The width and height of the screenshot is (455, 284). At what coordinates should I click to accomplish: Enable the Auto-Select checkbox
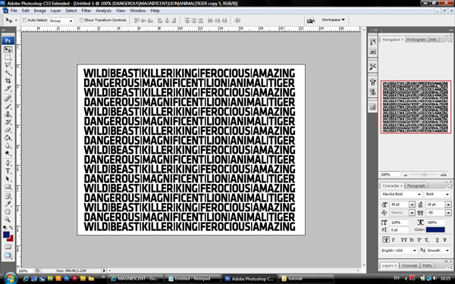25,20
